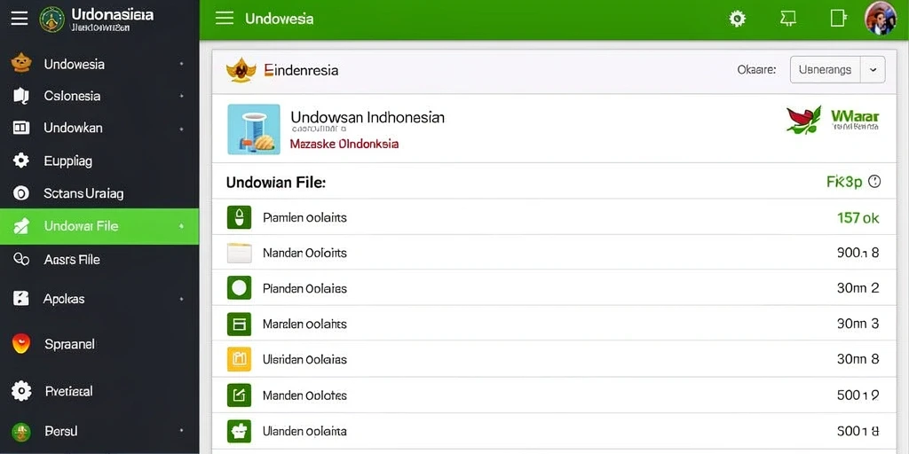Viewport: 909px width, 454px height.
Task: Open Aasrs File sidebar item
Action: tap(99, 260)
